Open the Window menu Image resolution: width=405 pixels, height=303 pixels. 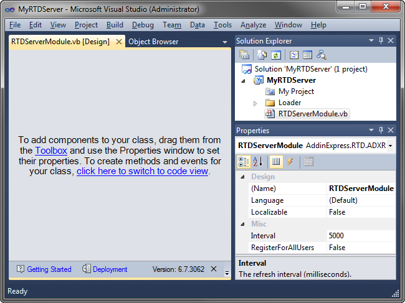click(x=288, y=25)
